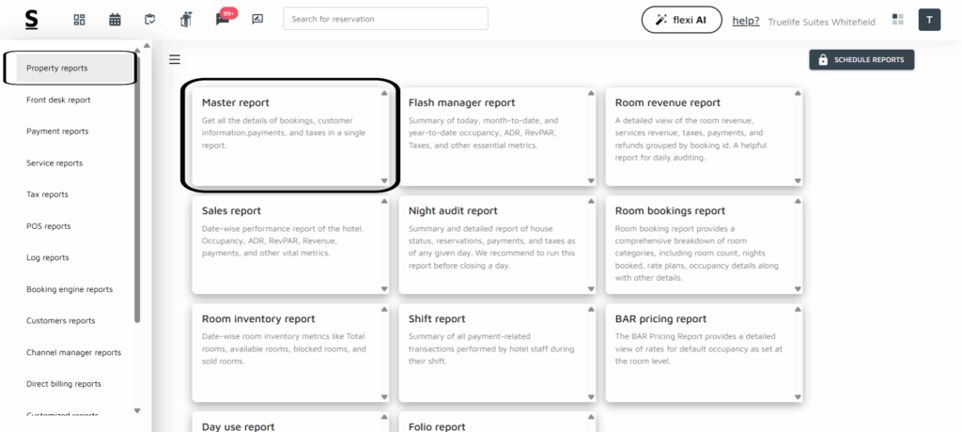This screenshot has width=962, height=432.
Task: Click up arrow on Flash manager report card
Action: tap(591, 93)
